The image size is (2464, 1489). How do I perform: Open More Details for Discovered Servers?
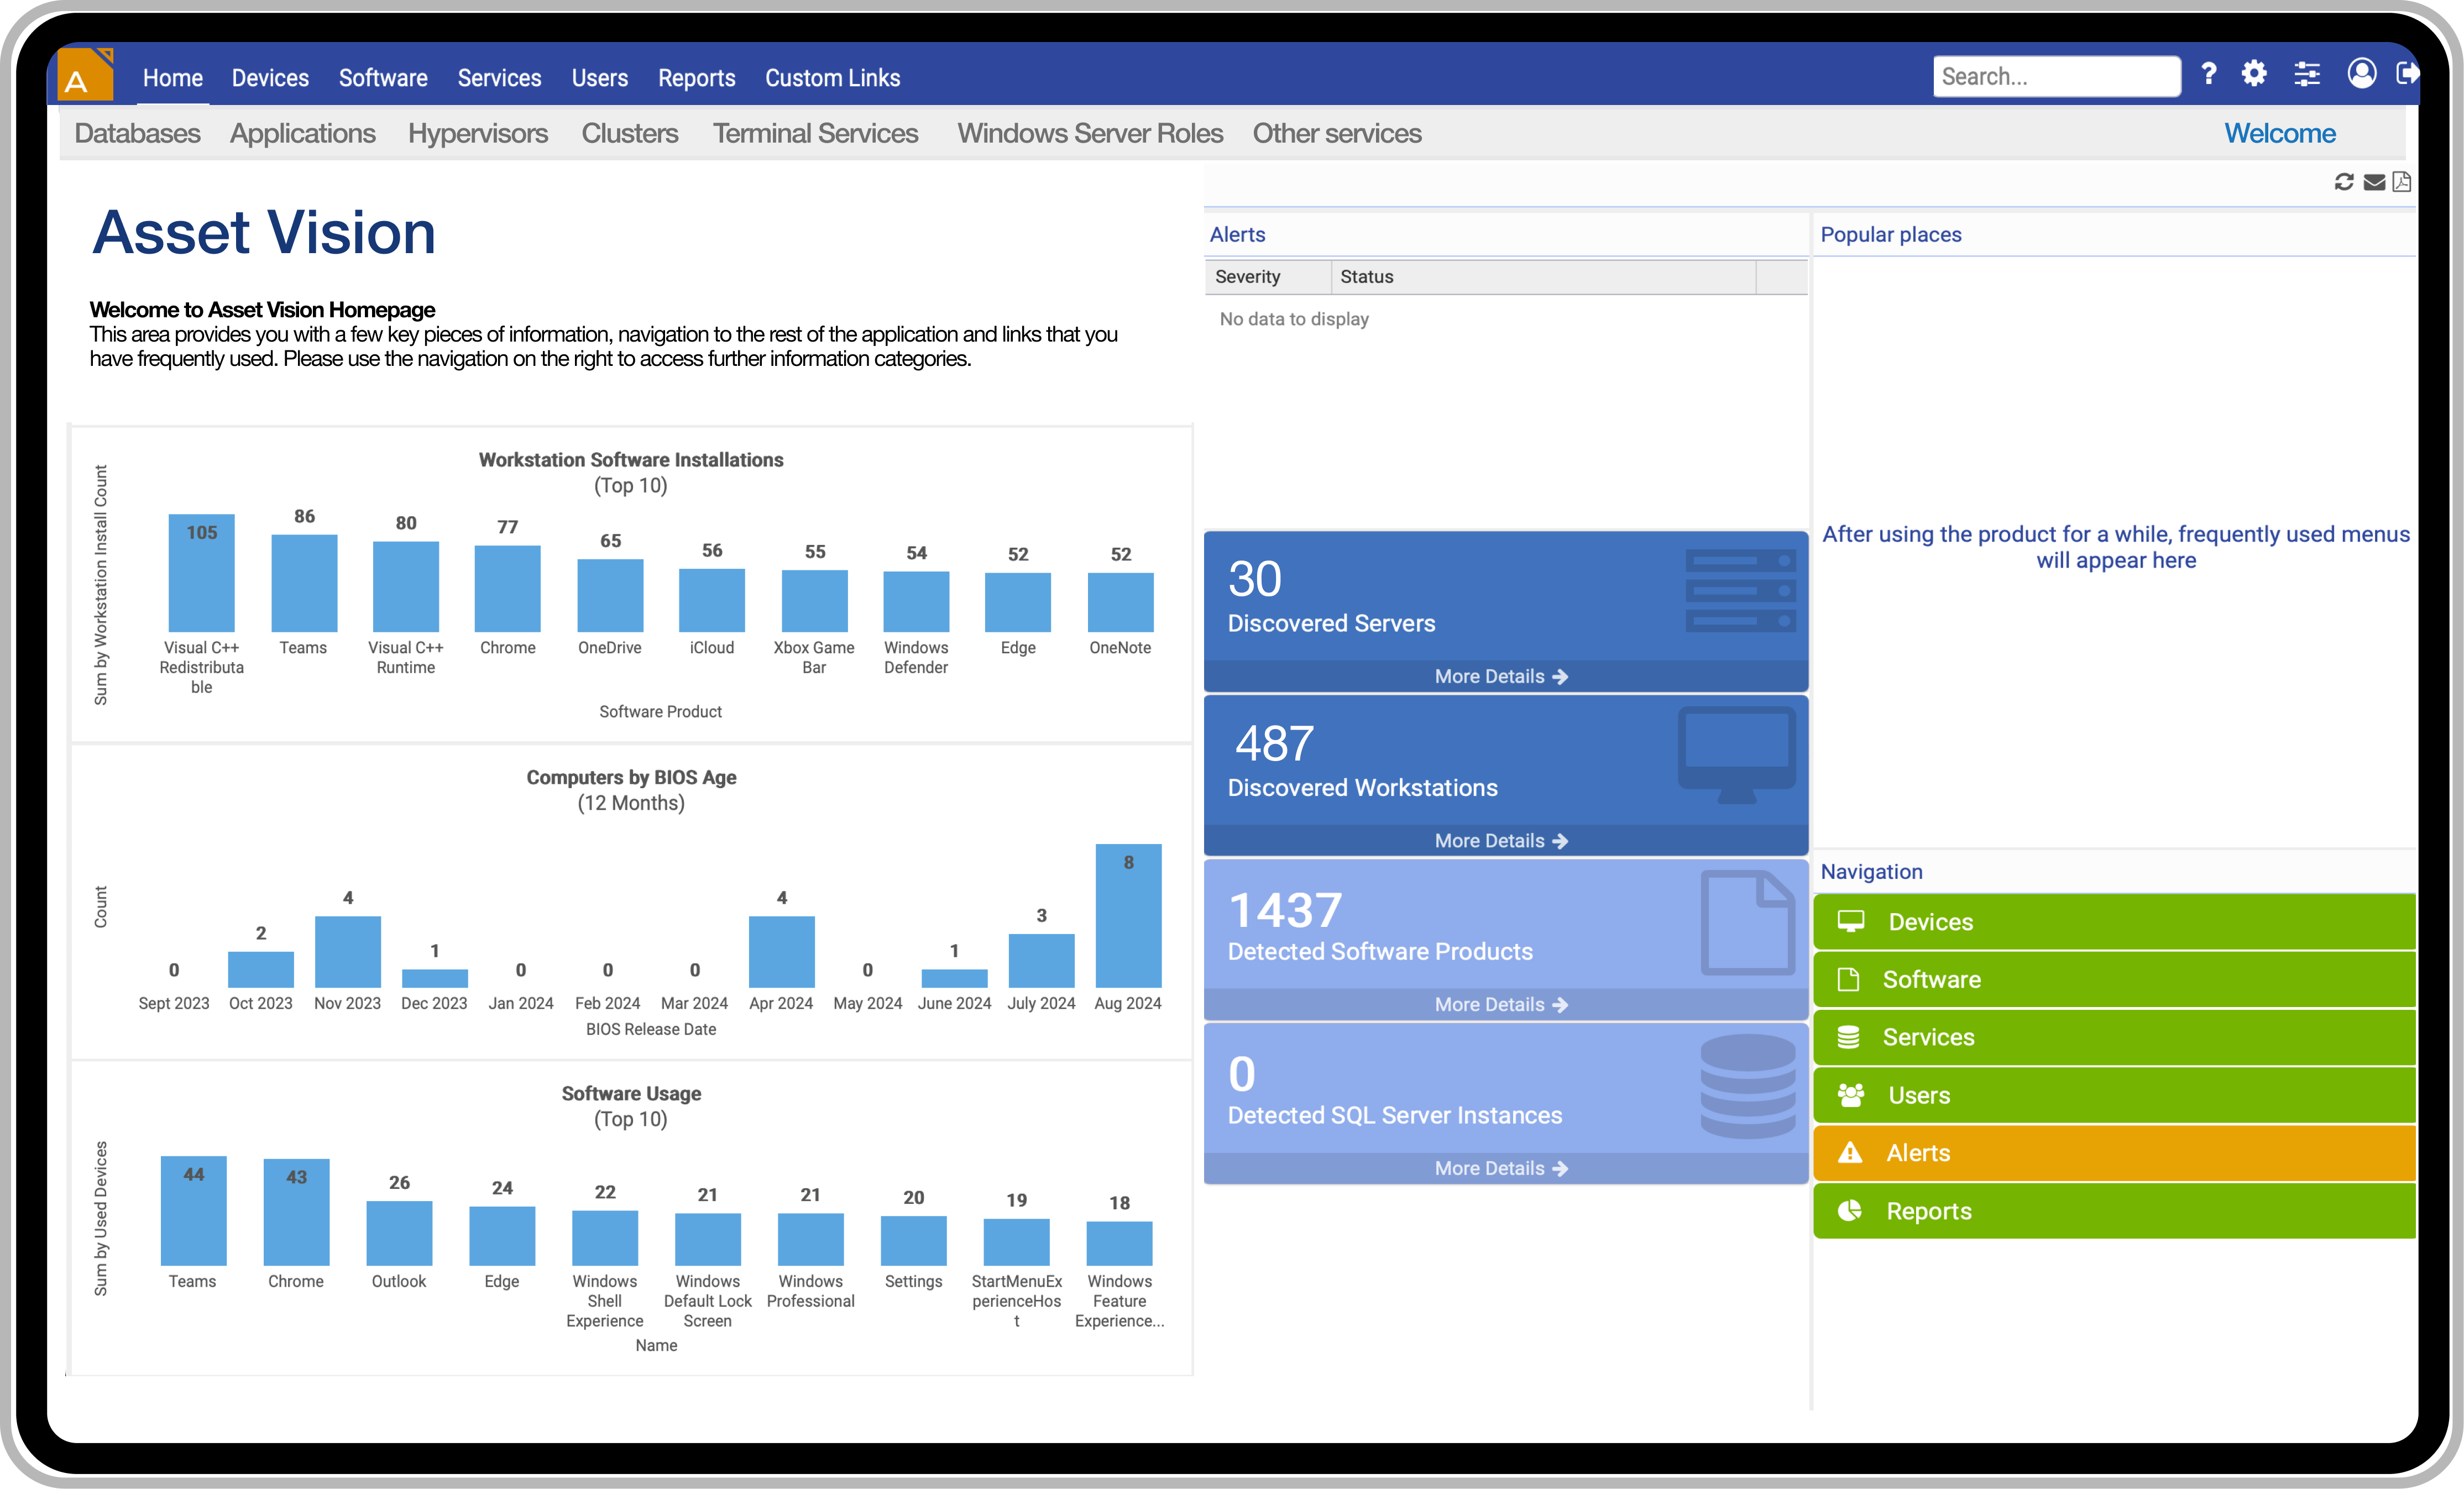1500,677
